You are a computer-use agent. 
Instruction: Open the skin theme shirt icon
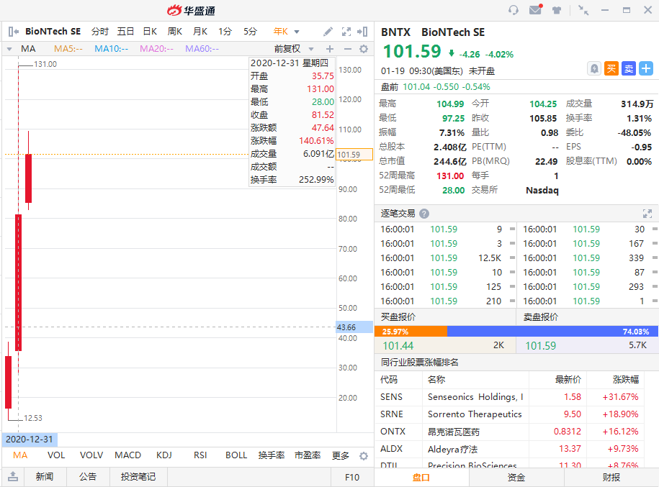point(557,10)
